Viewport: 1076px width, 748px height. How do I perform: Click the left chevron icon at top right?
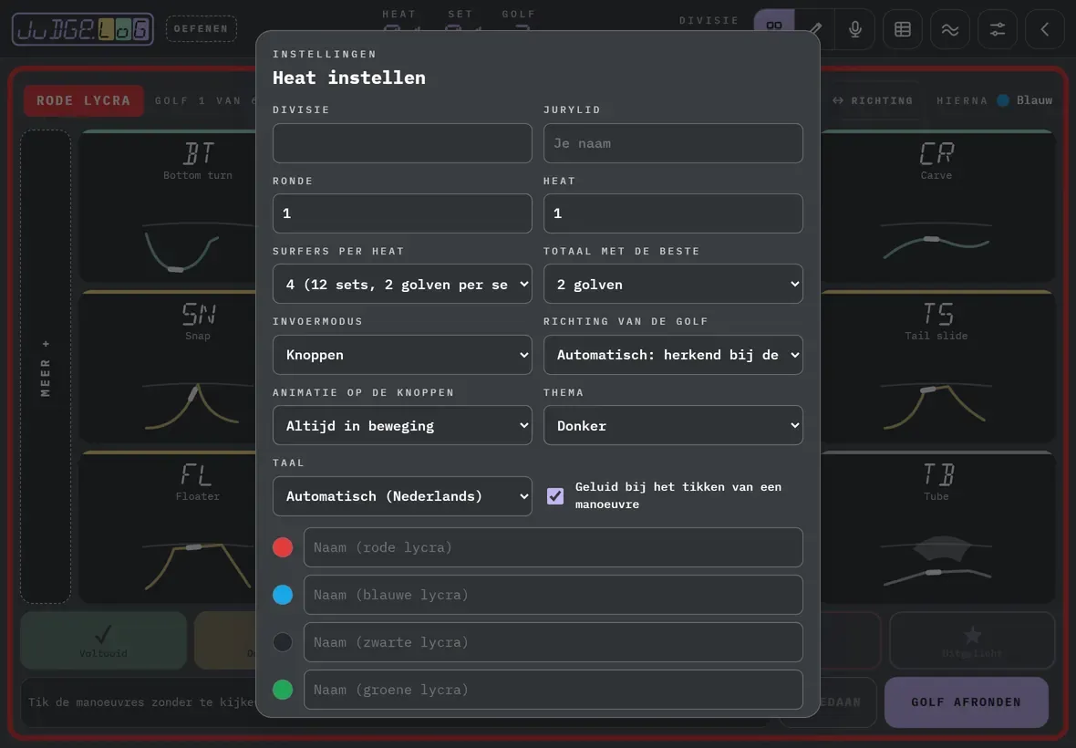[x=1044, y=29]
